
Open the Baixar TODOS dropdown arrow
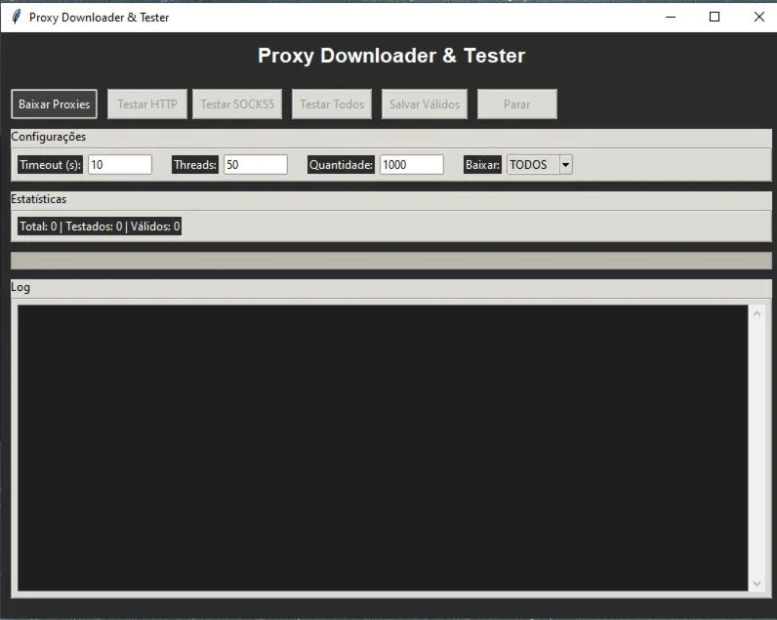[x=565, y=165]
